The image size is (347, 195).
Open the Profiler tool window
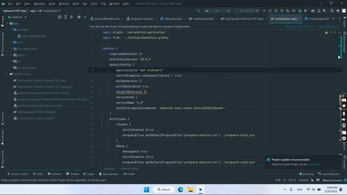[x=129, y=174]
